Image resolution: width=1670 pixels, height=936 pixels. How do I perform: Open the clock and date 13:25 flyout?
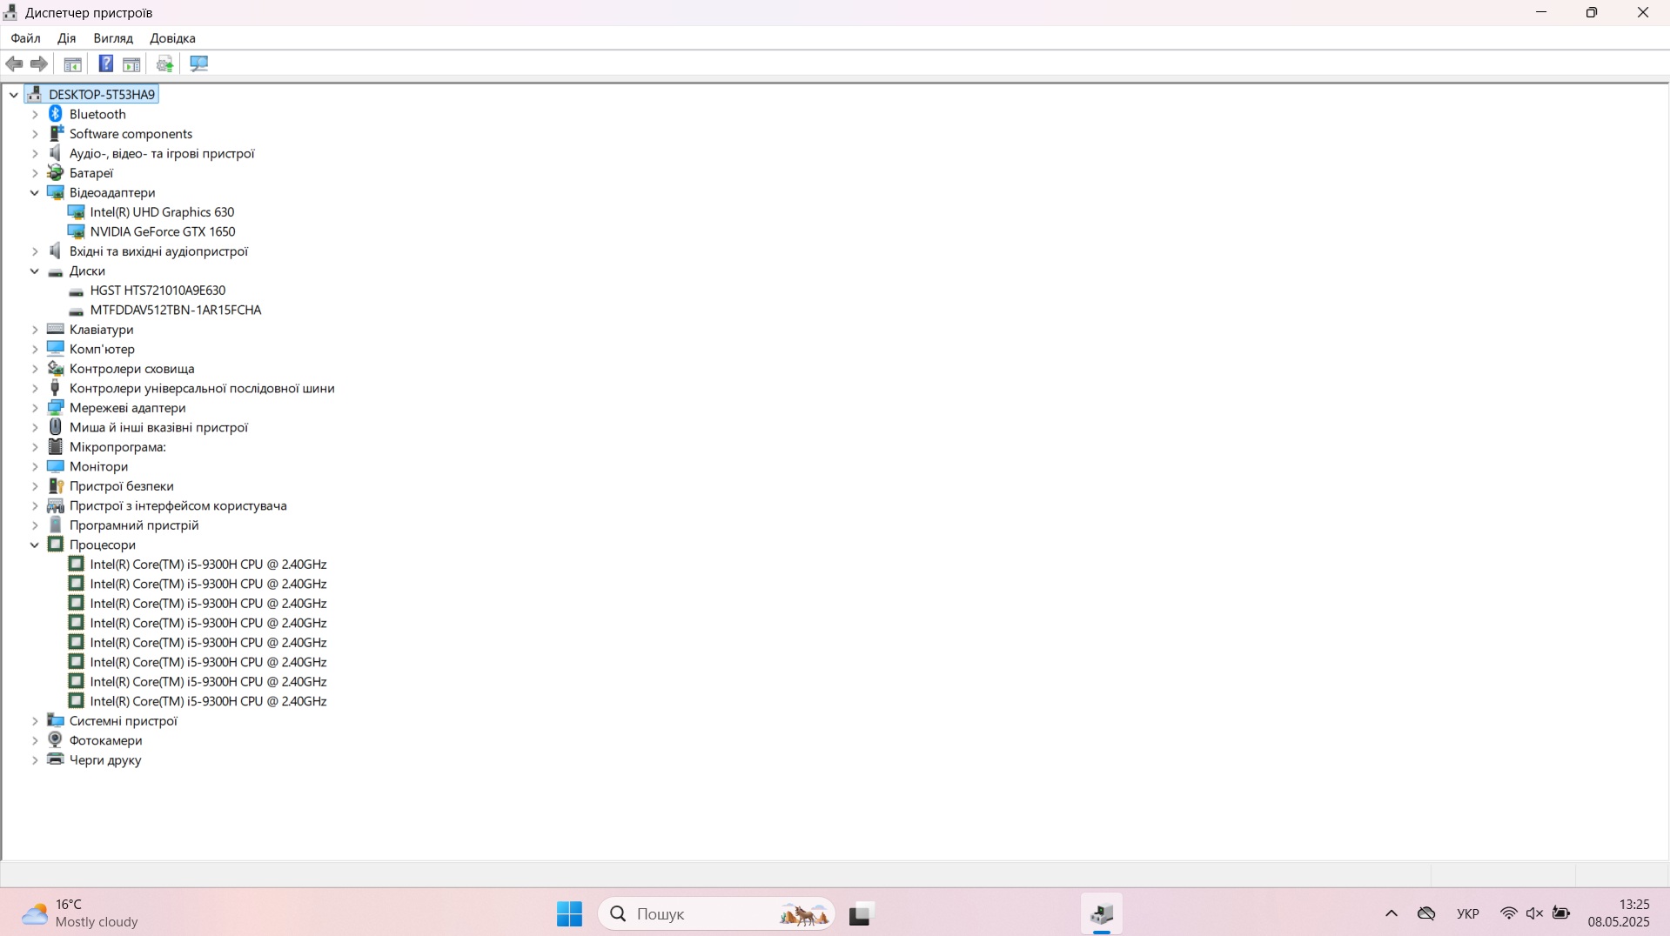click(1619, 913)
